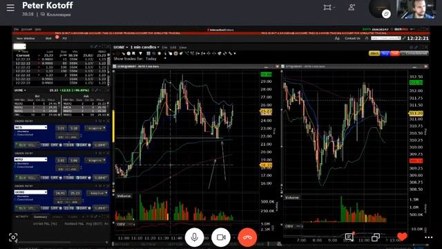Viewport: 442px width, 249px height.
Task: Open the chart's File menu
Action: coord(164,48)
